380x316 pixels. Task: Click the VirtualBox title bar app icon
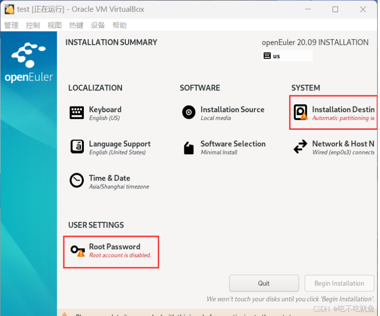[9, 9]
